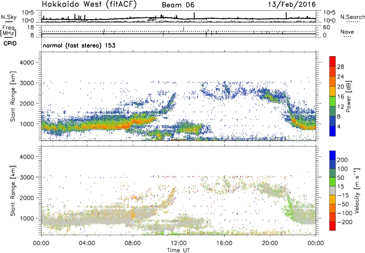The image size is (365, 253).
Task: Click the '08:00' time axis tick
Action: click(x=133, y=243)
